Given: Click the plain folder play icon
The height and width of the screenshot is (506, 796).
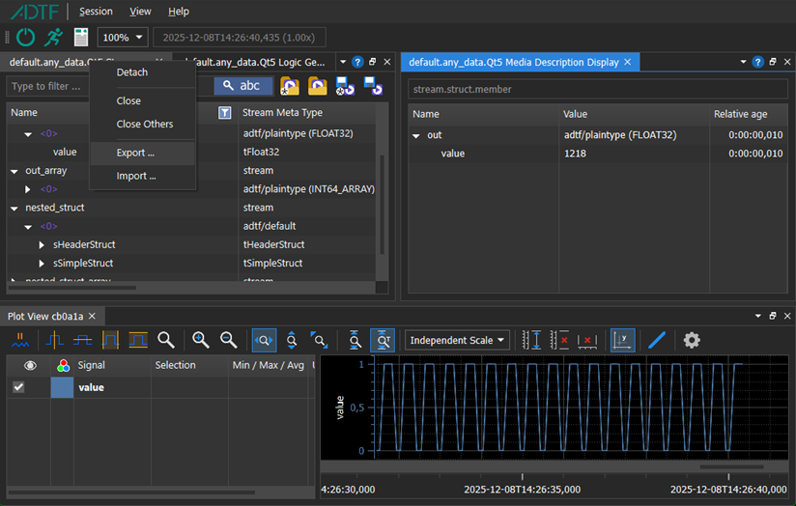Looking at the screenshot, I should tap(317, 86).
